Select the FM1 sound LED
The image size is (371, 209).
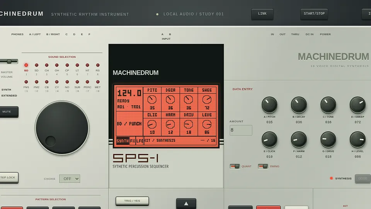[x=26, y=82]
